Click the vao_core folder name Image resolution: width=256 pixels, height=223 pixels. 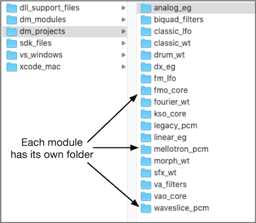(x=170, y=196)
